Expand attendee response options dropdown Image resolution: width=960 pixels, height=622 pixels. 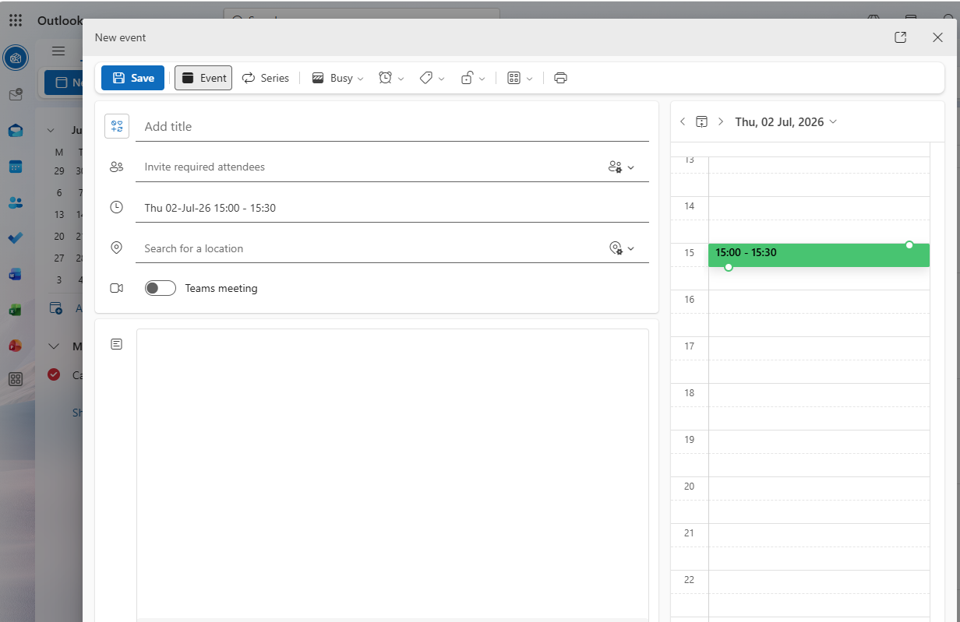621,167
